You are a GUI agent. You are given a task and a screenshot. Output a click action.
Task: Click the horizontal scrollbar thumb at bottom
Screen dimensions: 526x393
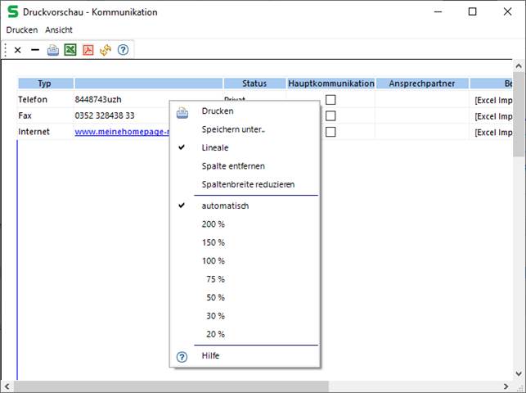pos(172,386)
